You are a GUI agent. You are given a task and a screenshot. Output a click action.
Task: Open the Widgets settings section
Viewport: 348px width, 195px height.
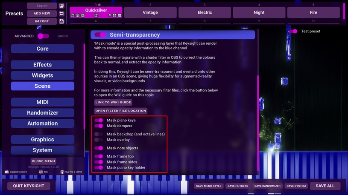[42, 75]
